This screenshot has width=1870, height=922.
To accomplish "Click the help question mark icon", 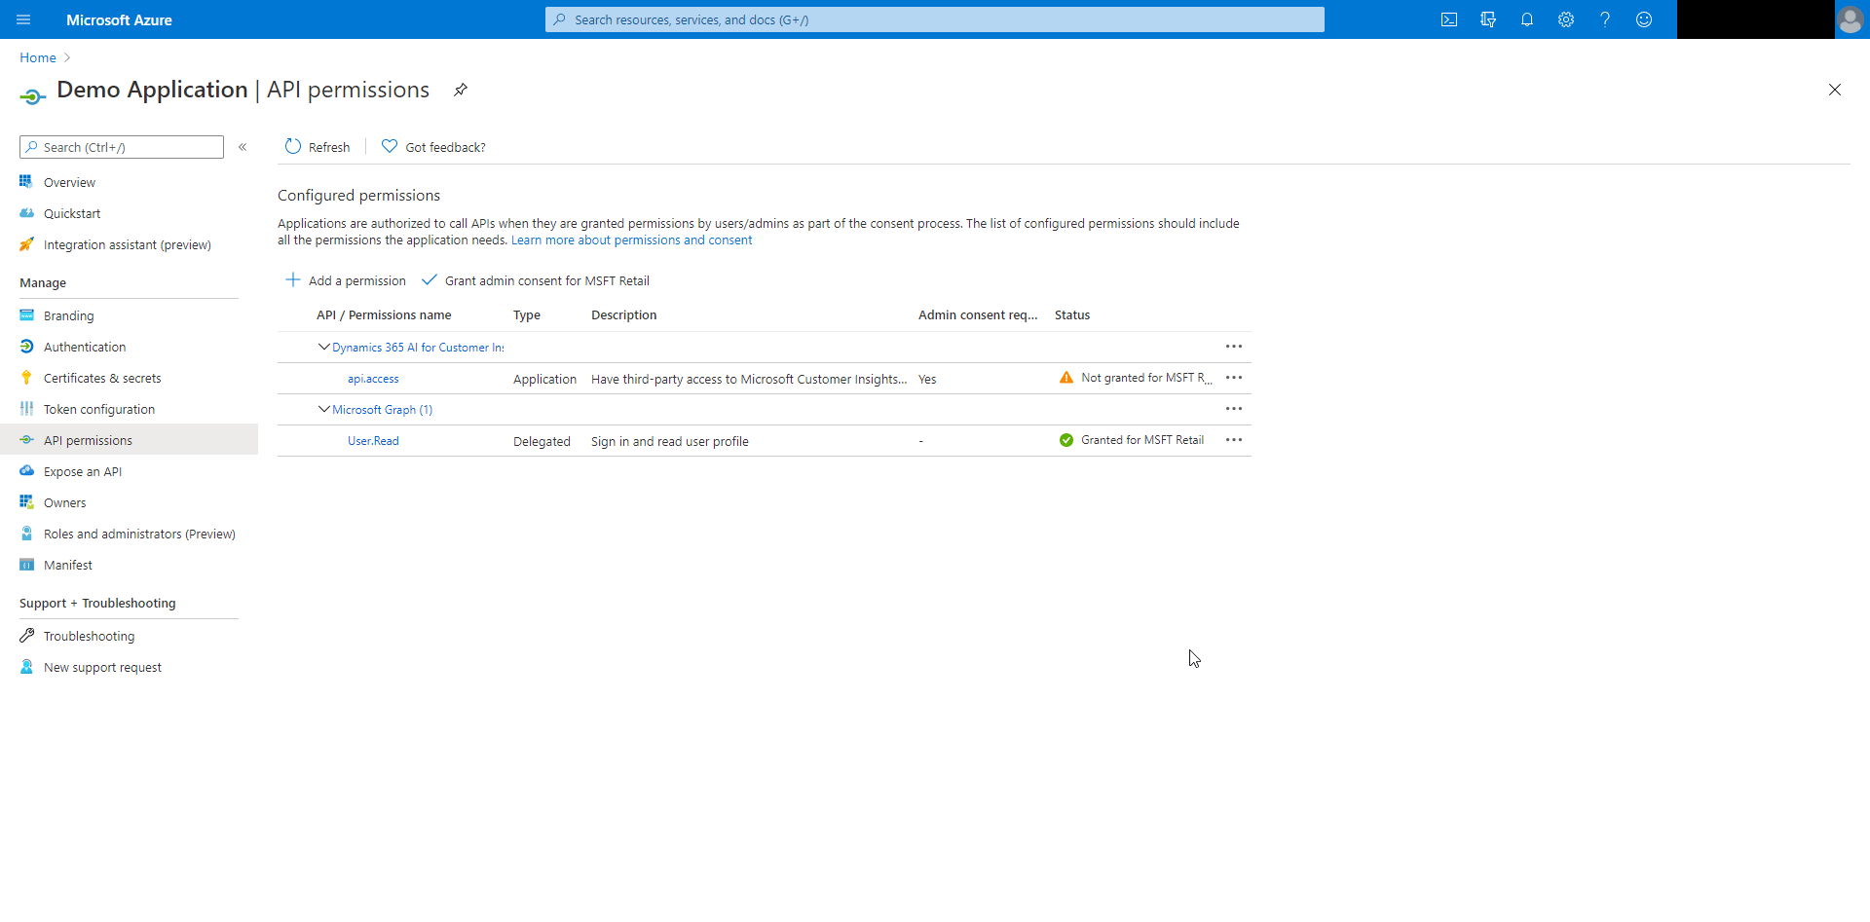I will (1605, 19).
